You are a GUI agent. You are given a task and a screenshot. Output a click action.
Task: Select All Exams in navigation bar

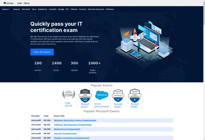coord(110,9)
